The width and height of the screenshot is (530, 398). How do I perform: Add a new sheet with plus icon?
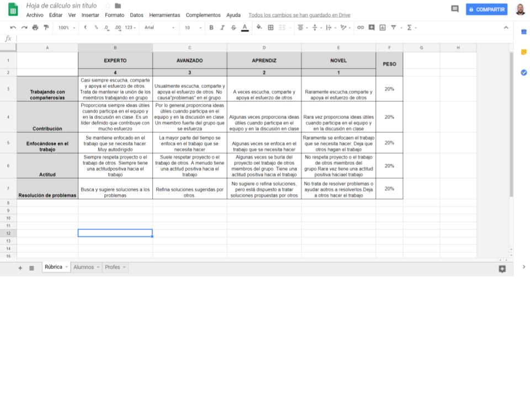20,268
